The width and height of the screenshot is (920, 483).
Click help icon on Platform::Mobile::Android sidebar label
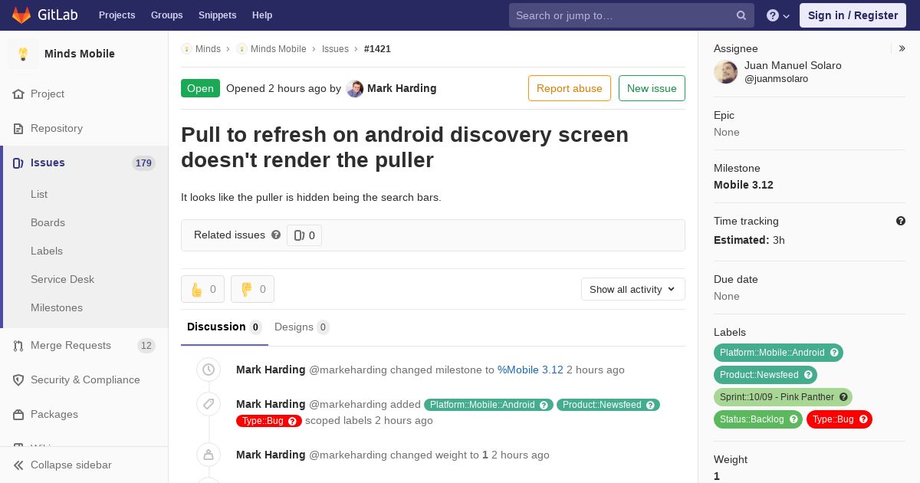[835, 353]
